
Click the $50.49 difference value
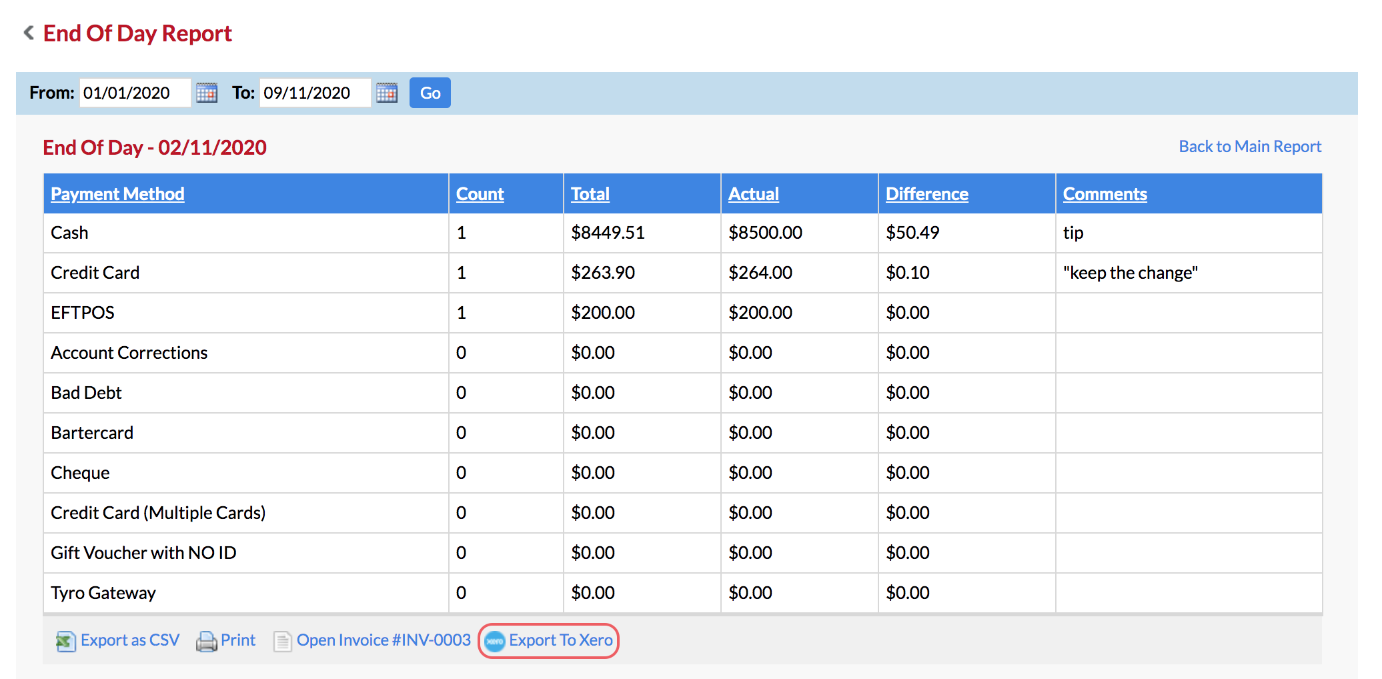click(x=912, y=233)
